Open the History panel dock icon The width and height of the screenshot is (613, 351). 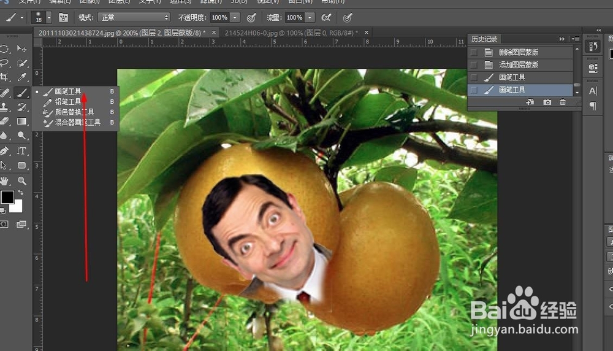593,47
